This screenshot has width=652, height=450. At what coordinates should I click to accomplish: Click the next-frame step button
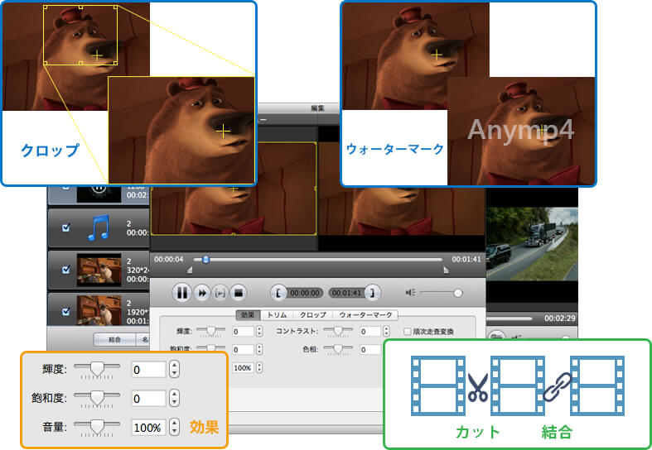(220, 293)
